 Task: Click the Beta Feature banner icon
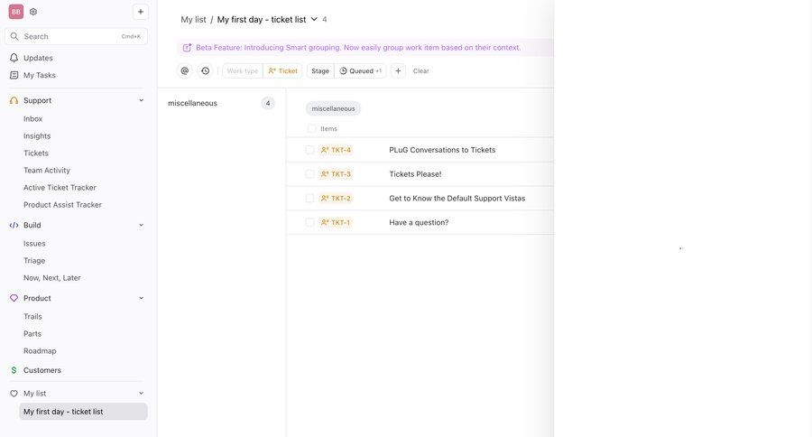(187, 48)
